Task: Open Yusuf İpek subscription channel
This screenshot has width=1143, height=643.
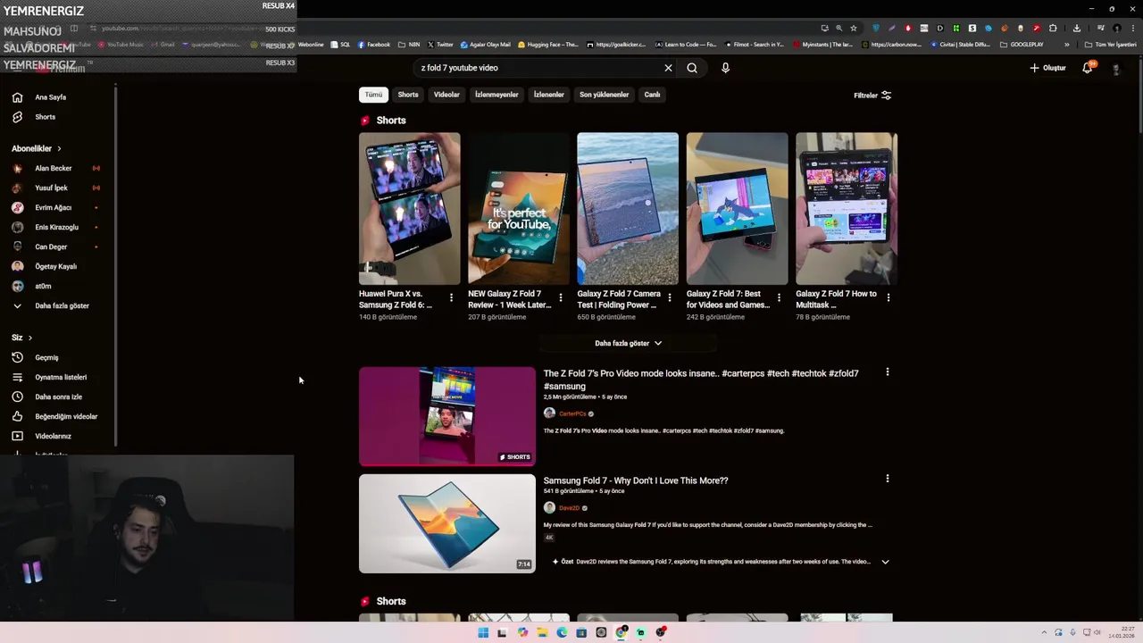Action: click(x=52, y=188)
